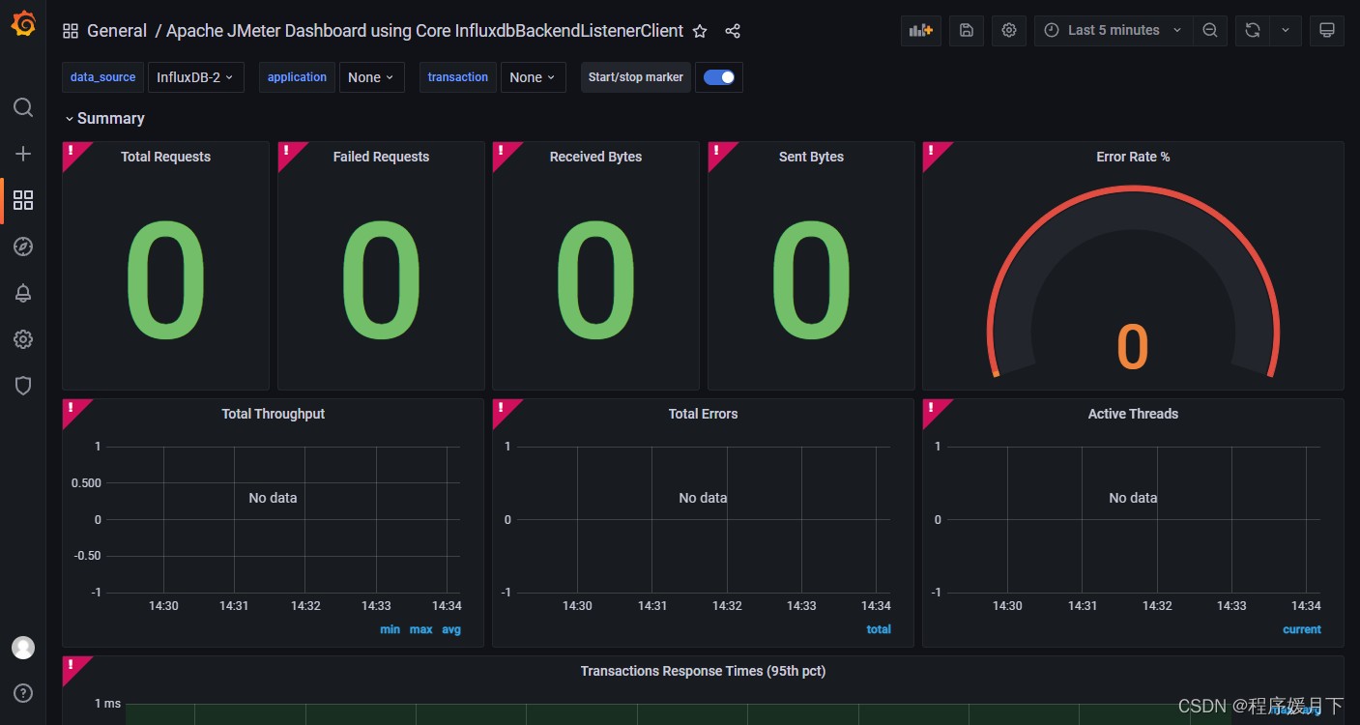This screenshot has height=725, width=1360.
Task: Click the Start/stop marker label
Action: click(x=636, y=77)
